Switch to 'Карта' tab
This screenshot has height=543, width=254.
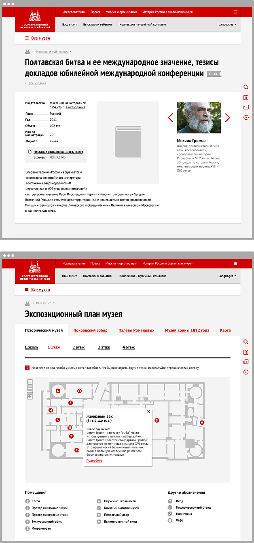pos(225,330)
